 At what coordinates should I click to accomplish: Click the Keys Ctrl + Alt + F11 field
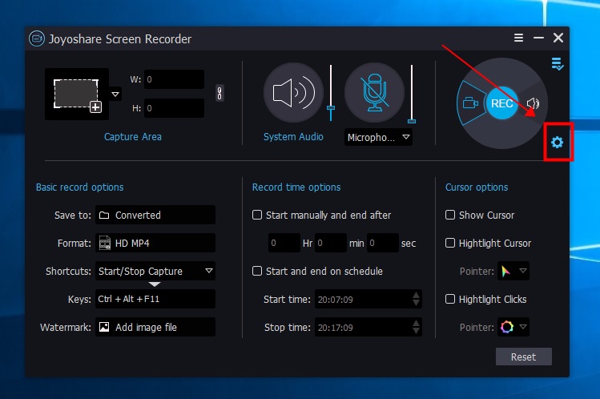(x=155, y=299)
